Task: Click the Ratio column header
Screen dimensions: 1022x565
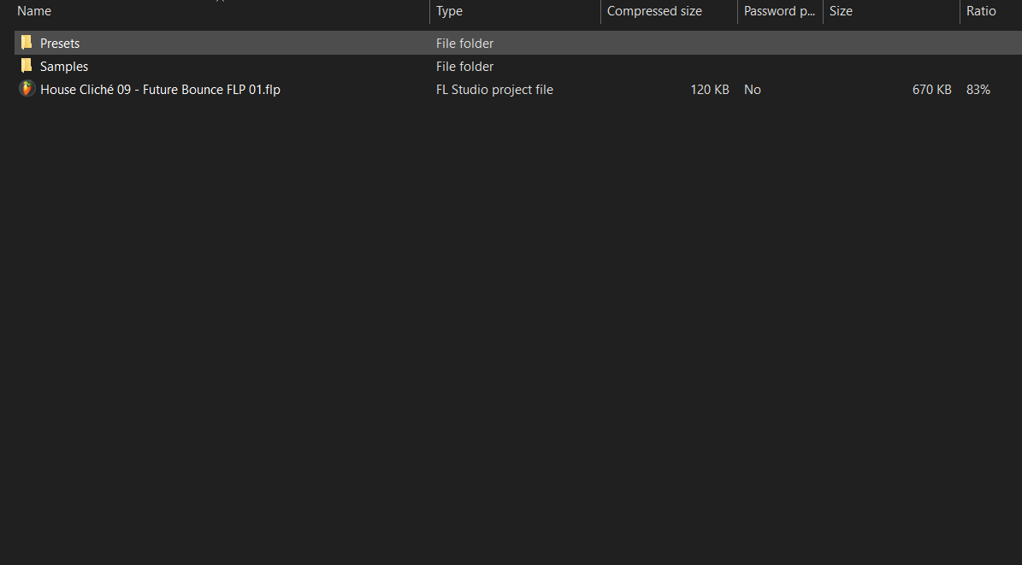Action: coord(981,11)
